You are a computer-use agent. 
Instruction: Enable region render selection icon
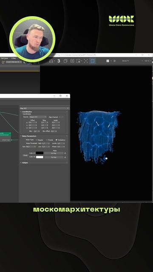click(x=78, y=61)
